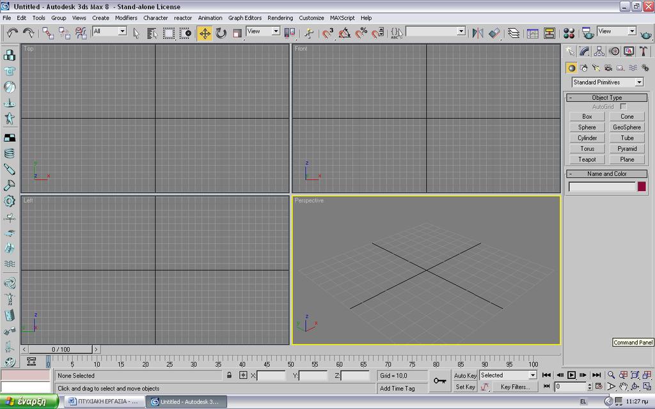Click the Min/Max viewport toggle icon
This screenshot has width=655, height=409.
pyautogui.click(x=647, y=386)
